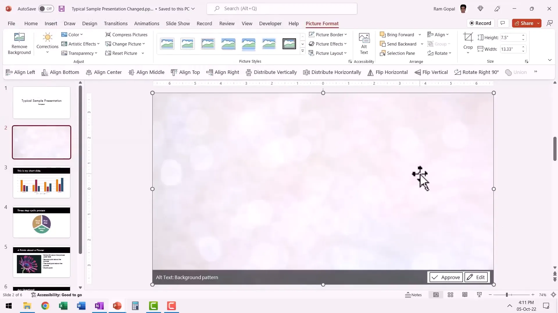Click Rotate Right 90° tool
558x313 pixels.
(x=477, y=72)
